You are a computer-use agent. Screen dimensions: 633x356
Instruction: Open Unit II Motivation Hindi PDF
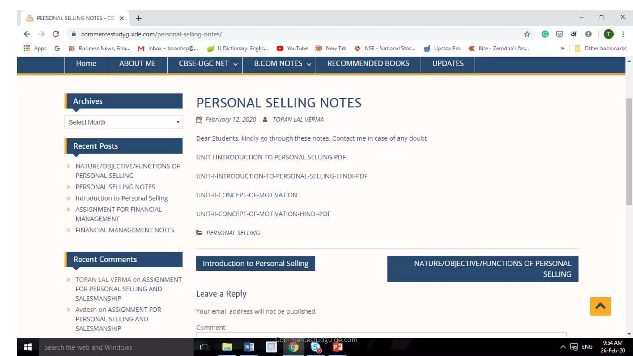coord(263,214)
